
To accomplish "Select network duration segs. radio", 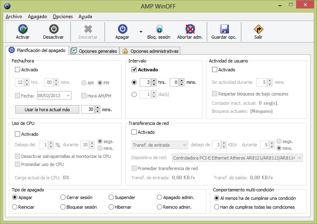I will 279,141.
